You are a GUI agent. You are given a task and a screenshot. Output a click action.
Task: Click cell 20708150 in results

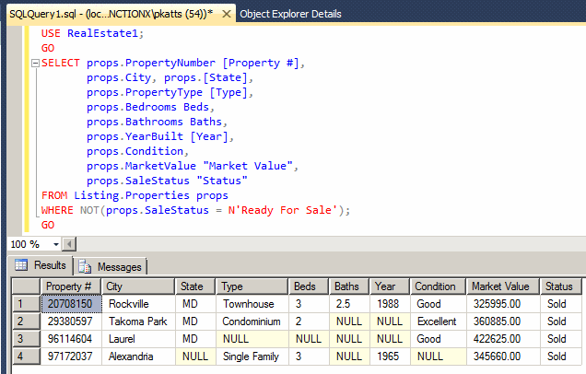(71, 304)
